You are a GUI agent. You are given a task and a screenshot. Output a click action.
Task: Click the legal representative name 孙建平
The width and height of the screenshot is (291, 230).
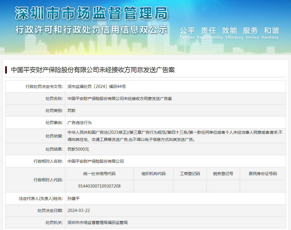[x=74, y=198]
